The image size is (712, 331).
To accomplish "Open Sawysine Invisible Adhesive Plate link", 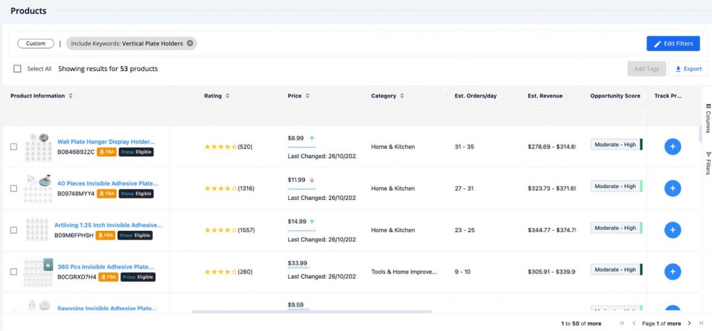I will click(107, 308).
